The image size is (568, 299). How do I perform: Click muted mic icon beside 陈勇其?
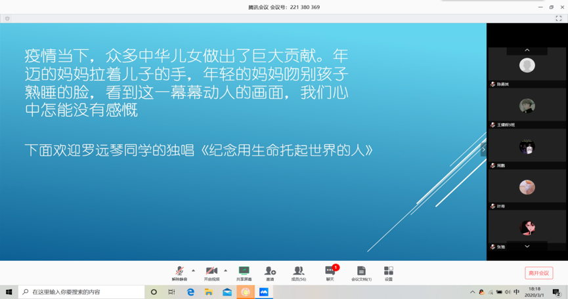(x=492, y=84)
